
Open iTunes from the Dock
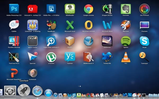tap(55, 95)
